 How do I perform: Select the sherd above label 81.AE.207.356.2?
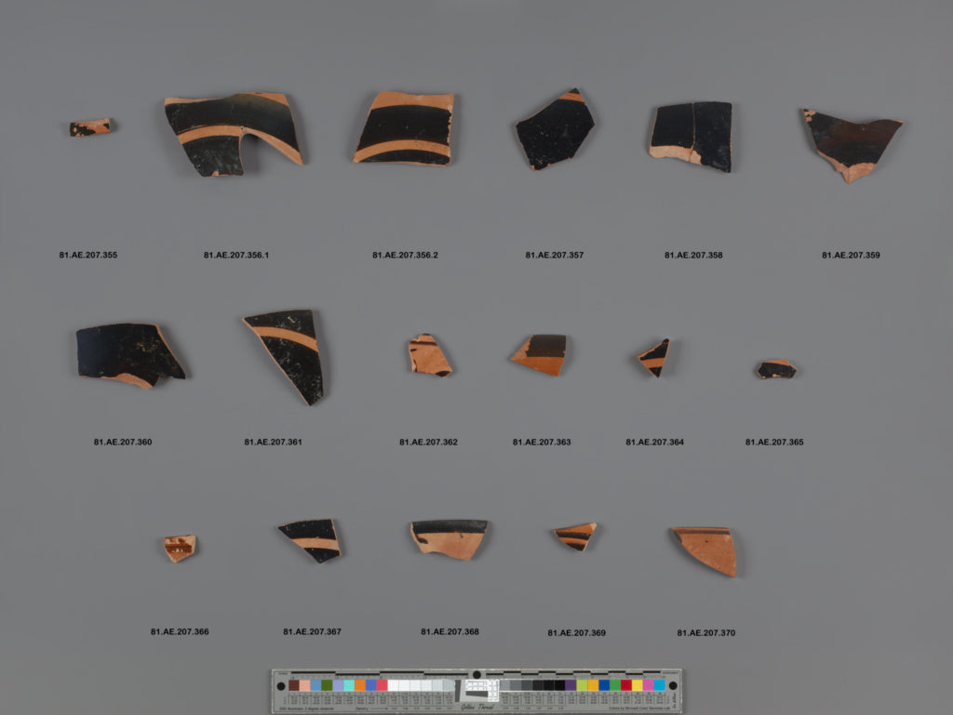pos(406,128)
